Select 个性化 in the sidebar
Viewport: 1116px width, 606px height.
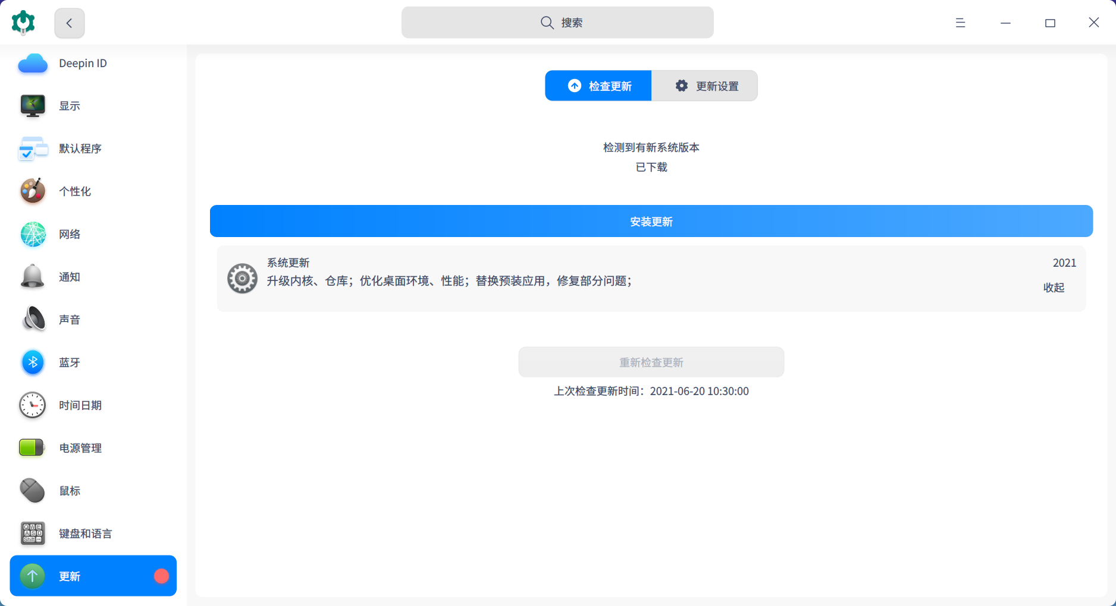point(75,191)
